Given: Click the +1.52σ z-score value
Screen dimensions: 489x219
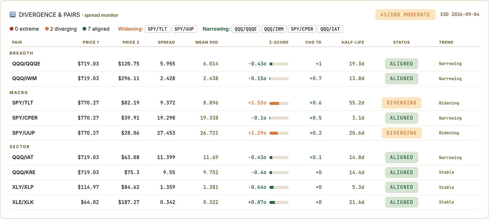Looking at the screenshot, I should tap(257, 103).
